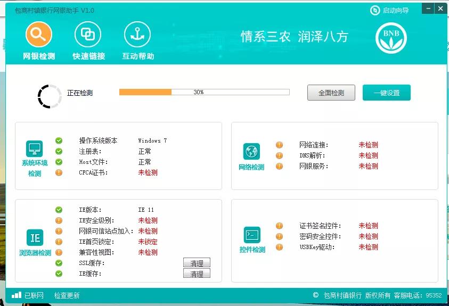Click the spinning 正在检测 loading indicator
449x306 pixels.
[50, 96]
